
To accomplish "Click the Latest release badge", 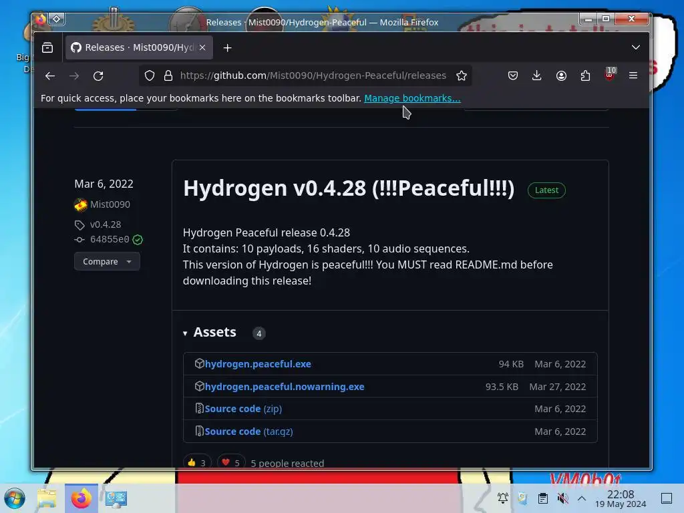I will pyautogui.click(x=546, y=190).
